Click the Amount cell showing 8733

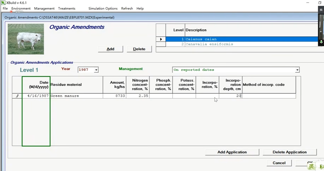click(x=115, y=96)
